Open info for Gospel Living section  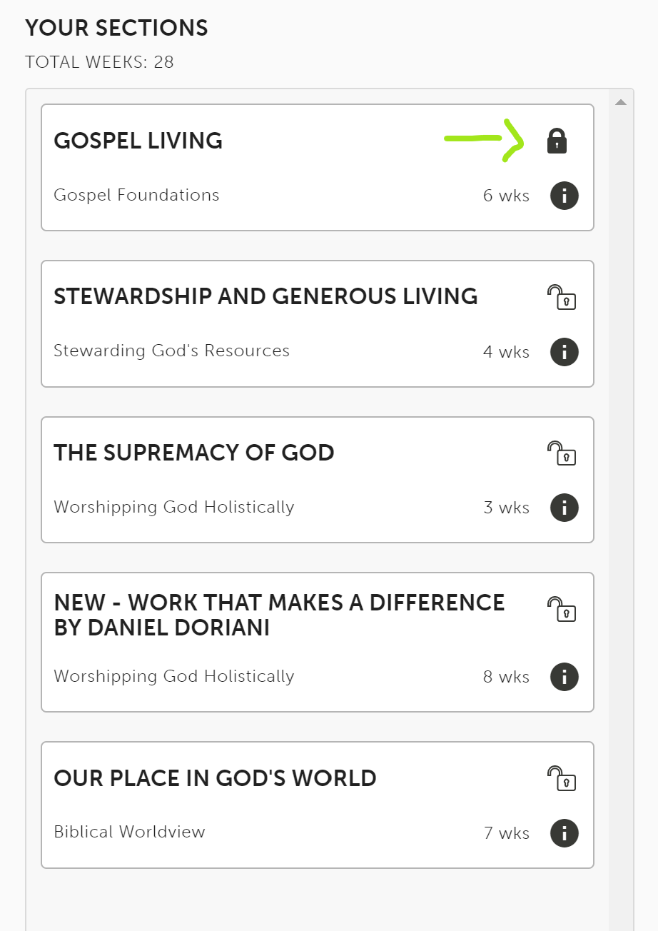(565, 196)
